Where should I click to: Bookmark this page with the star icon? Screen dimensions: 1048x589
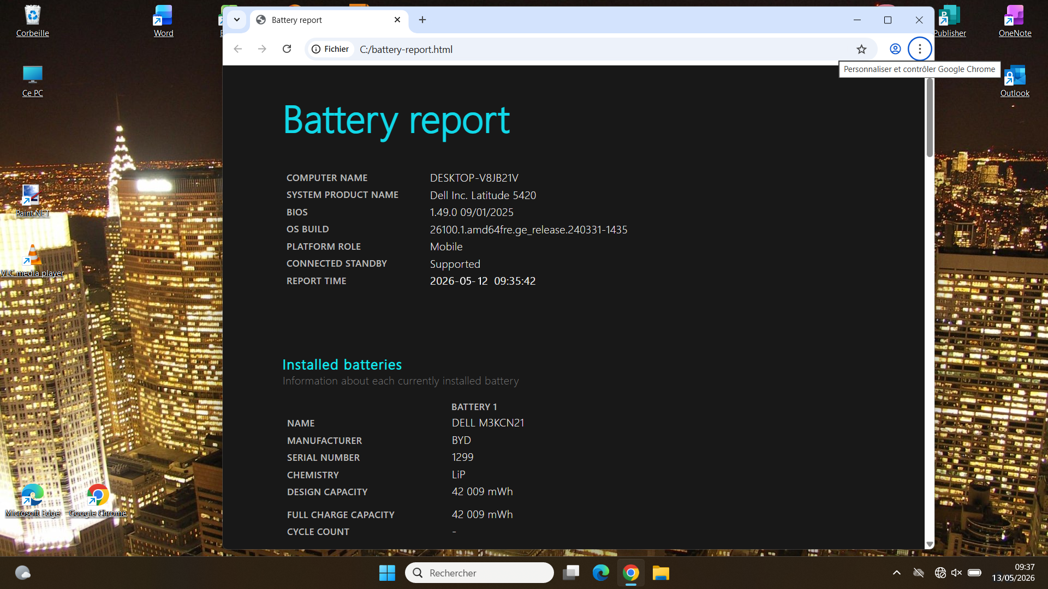tap(861, 49)
